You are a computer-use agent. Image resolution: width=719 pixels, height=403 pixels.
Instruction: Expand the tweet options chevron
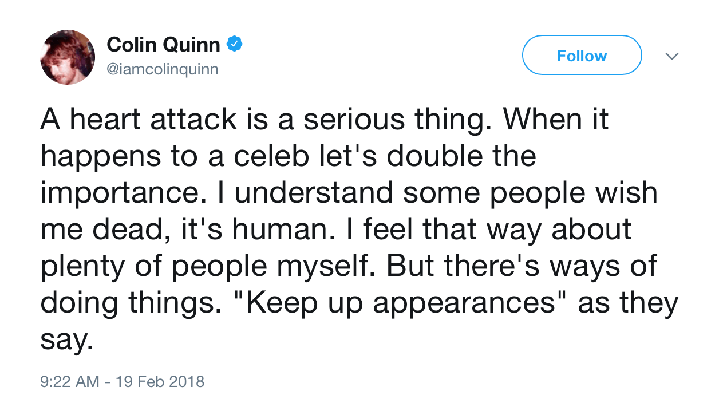(672, 56)
